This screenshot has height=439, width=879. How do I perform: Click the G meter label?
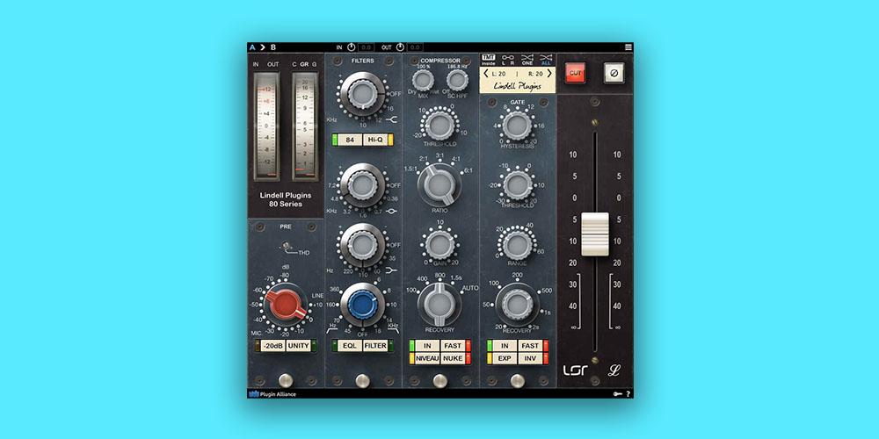click(314, 64)
